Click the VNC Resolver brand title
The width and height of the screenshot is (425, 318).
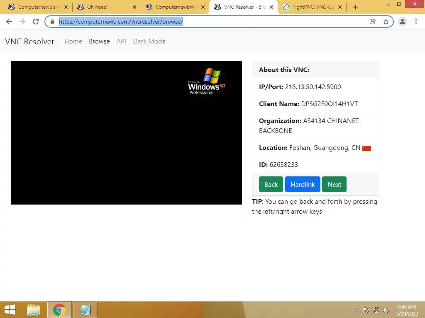tap(29, 41)
